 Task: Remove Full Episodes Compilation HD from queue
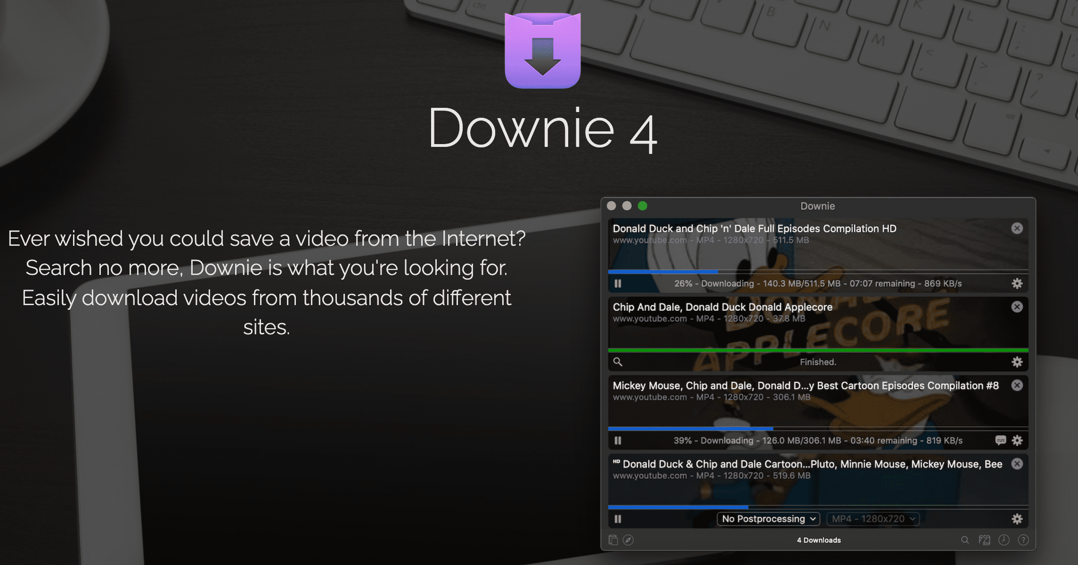[1017, 228]
